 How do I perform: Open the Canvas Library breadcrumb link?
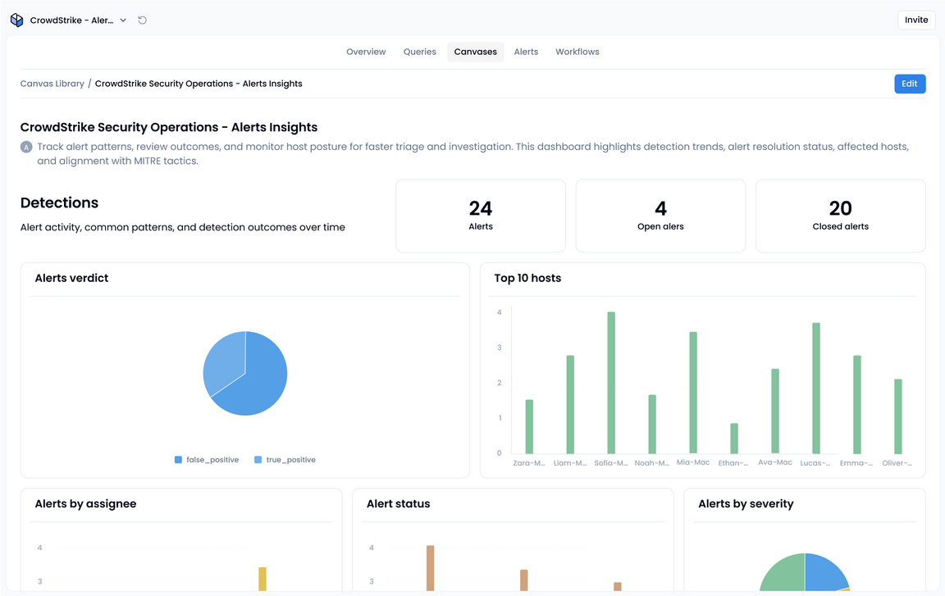coord(52,84)
